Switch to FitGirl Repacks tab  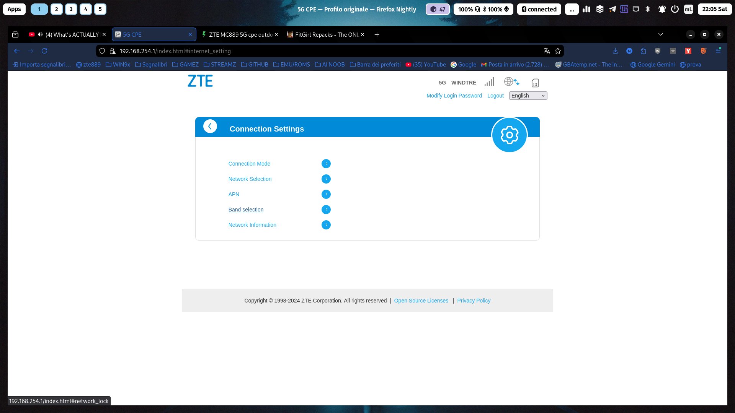(x=326, y=34)
